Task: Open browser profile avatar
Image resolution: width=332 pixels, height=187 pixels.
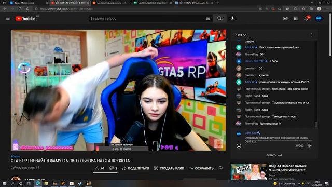Action: pos(319,9)
